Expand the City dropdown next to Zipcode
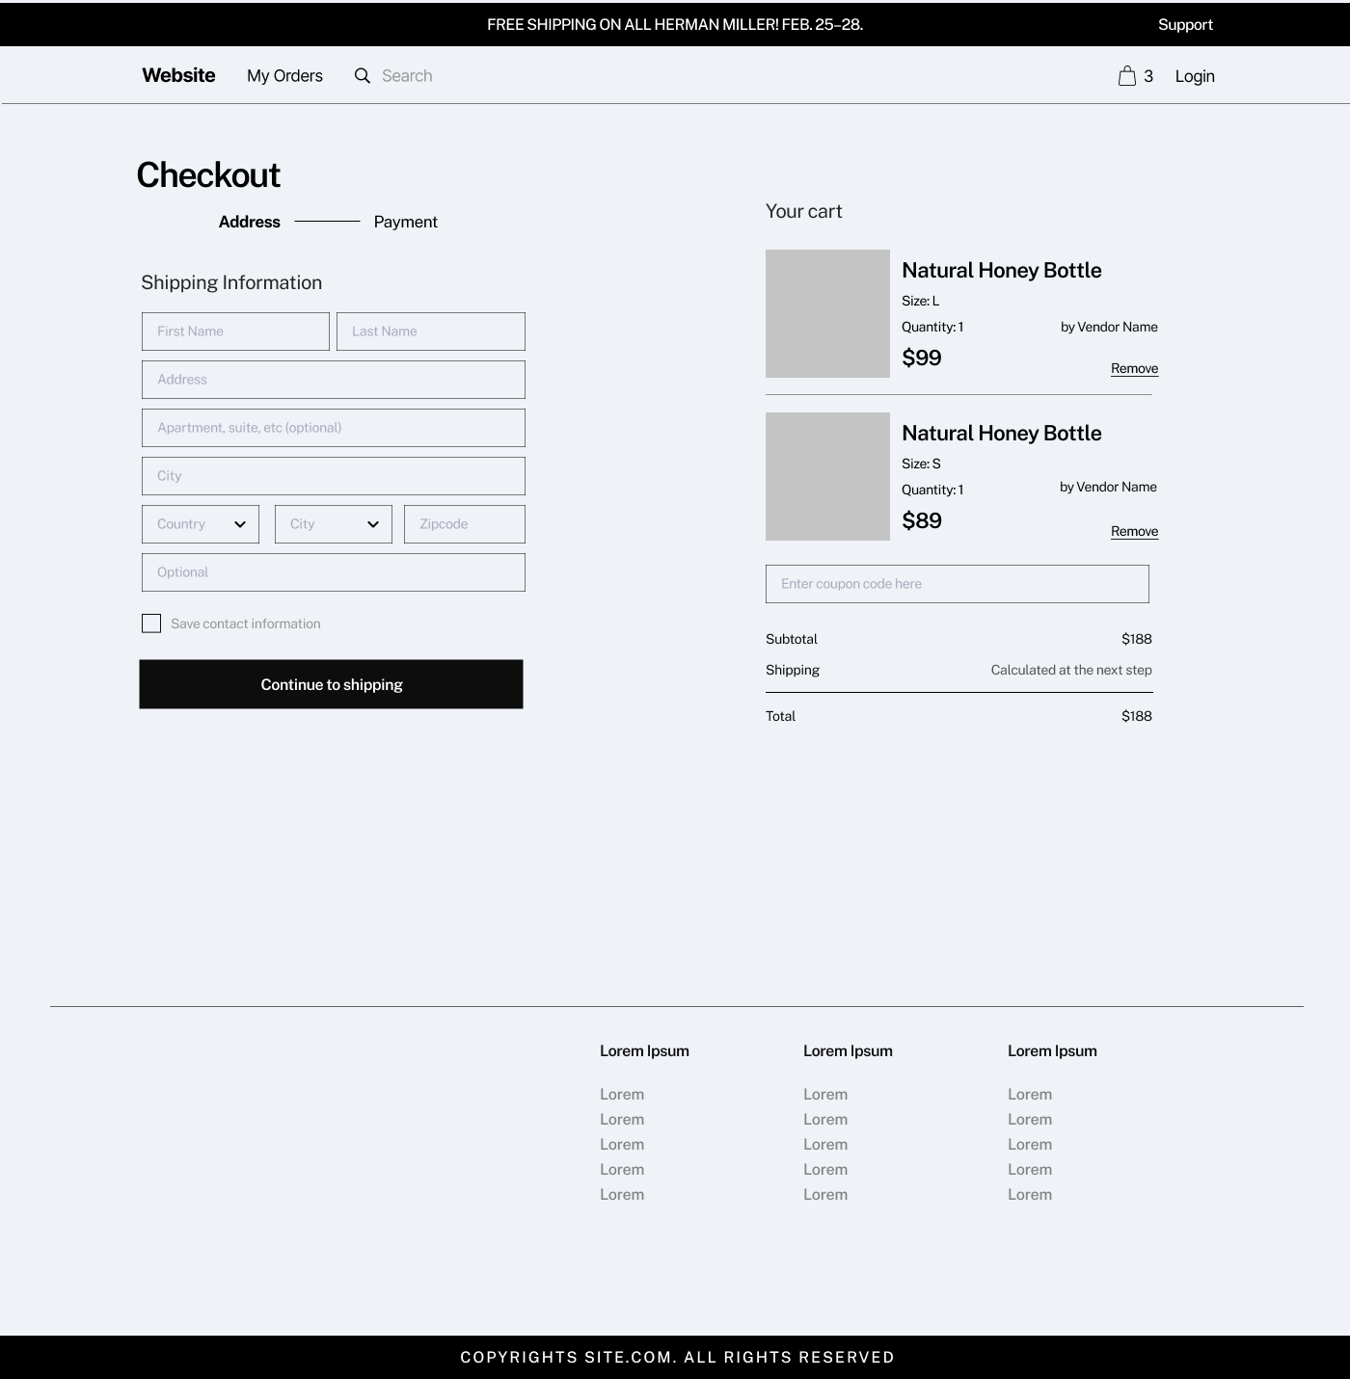This screenshot has width=1350, height=1379. (x=334, y=524)
